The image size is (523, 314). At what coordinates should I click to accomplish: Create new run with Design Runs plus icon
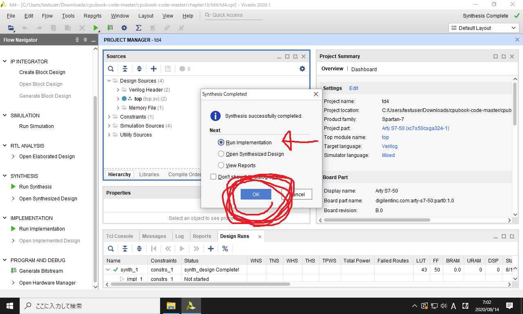click(x=211, y=249)
